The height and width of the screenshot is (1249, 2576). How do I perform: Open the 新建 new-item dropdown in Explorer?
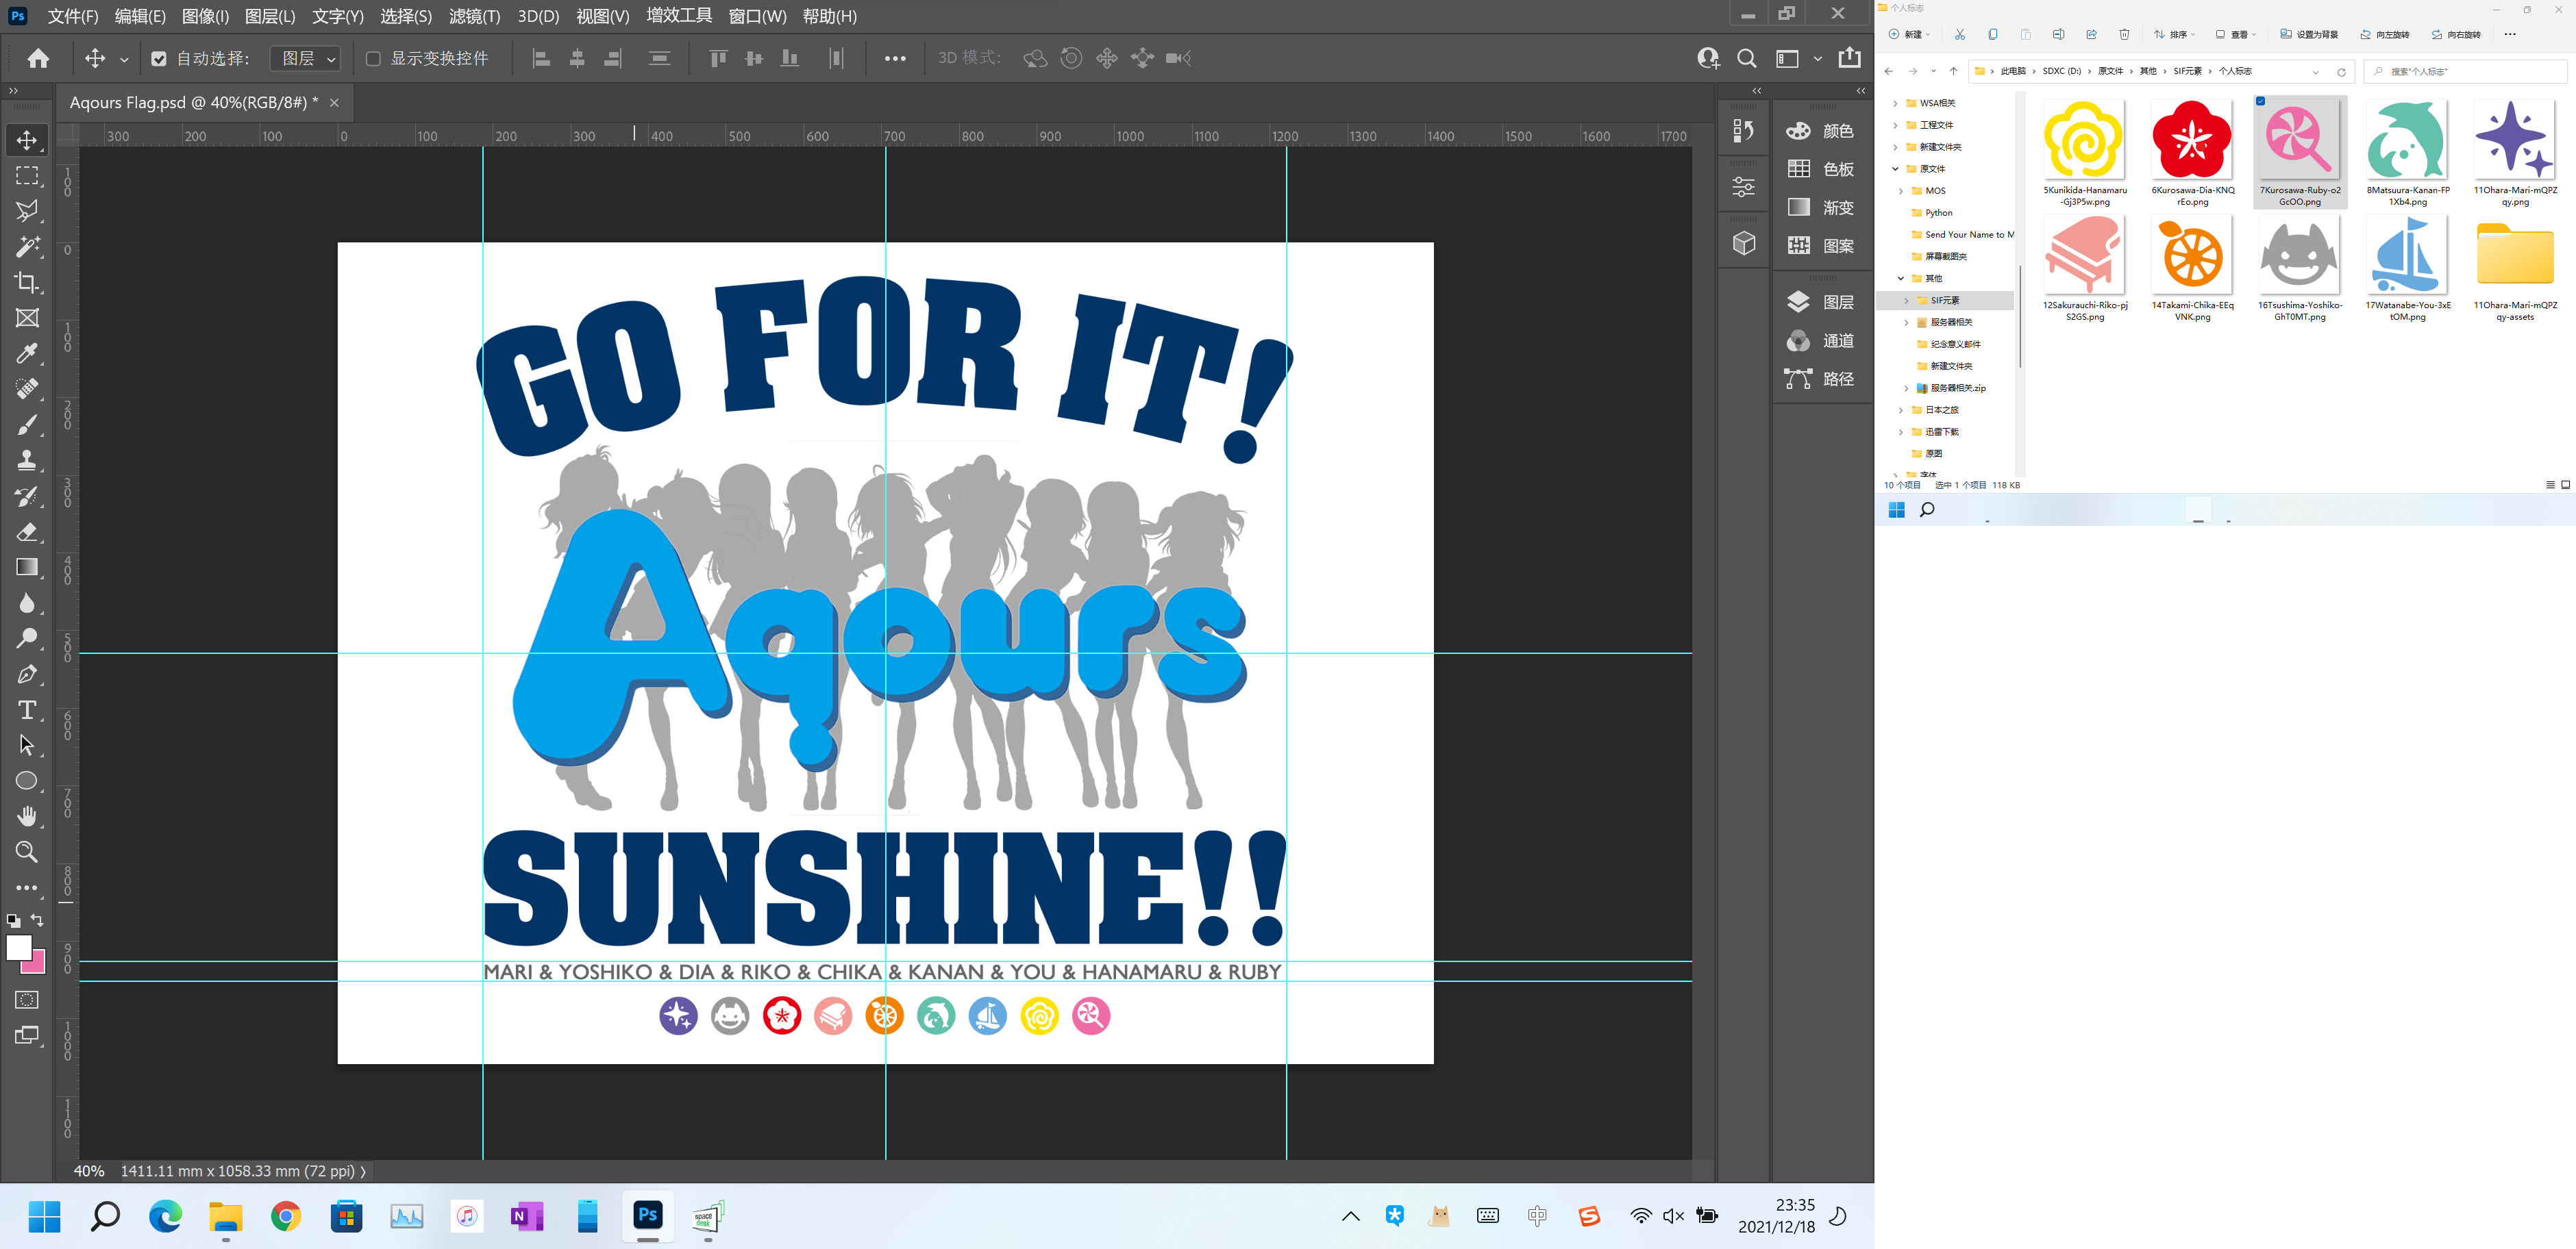pyautogui.click(x=1909, y=34)
